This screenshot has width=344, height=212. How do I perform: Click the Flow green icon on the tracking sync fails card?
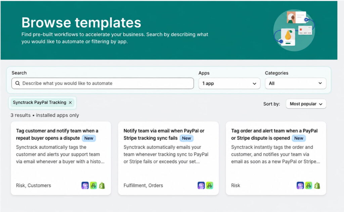click(210, 186)
